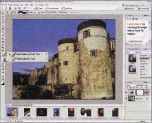Screen dimensions: 152x123
Task: Select the Red Eye Removal tool
Action: point(3,50)
